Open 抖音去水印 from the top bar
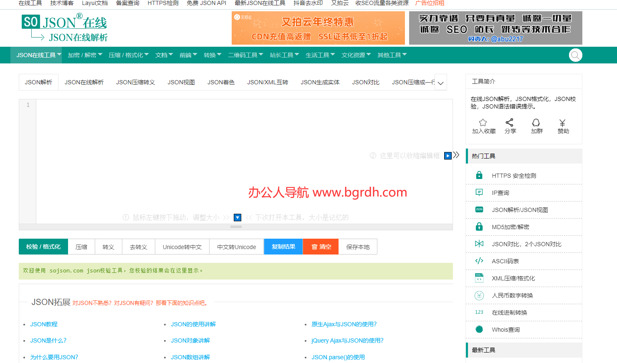The image size is (617, 363). click(x=307, y=3)
